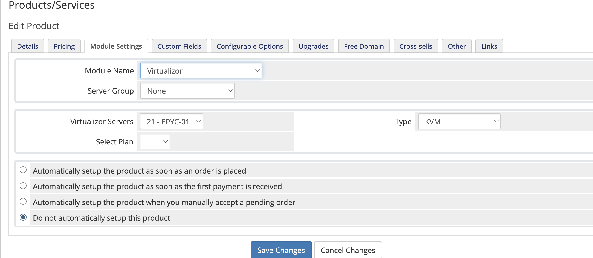Switch to the Pricing tab

[x=64, y=46]
